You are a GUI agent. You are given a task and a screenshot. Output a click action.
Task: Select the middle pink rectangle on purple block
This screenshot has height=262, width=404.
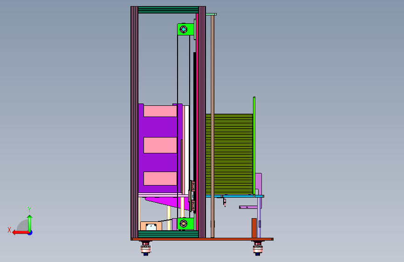[160, 145]
